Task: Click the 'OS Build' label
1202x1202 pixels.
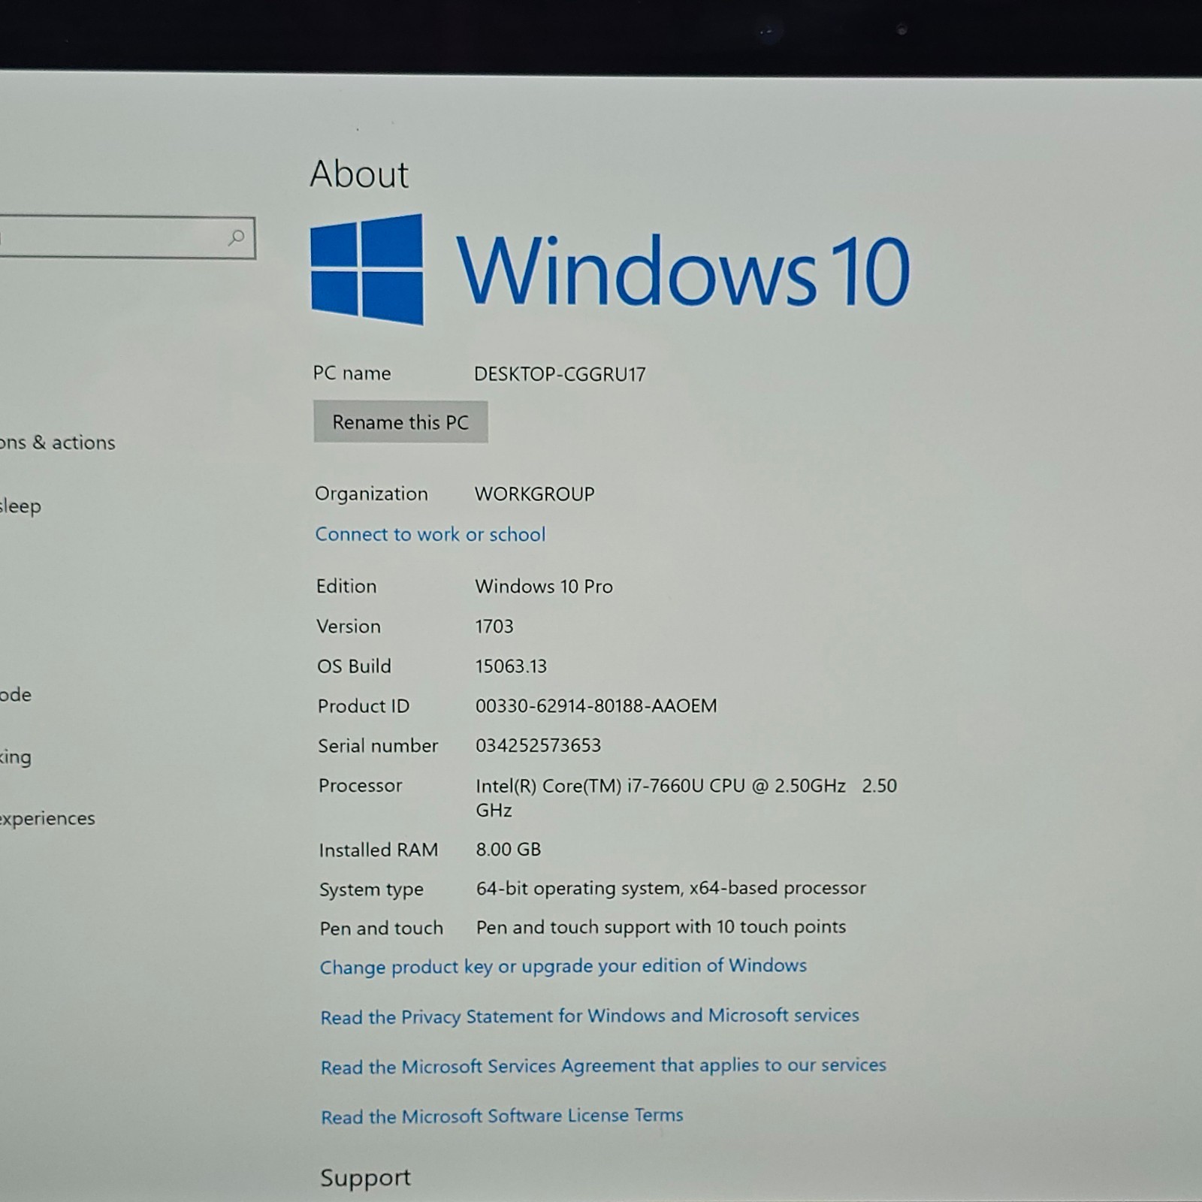Action: (x=354, y=666)
